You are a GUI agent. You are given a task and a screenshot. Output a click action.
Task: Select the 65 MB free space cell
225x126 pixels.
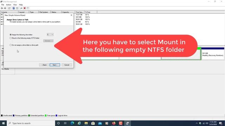coord(78,22)
